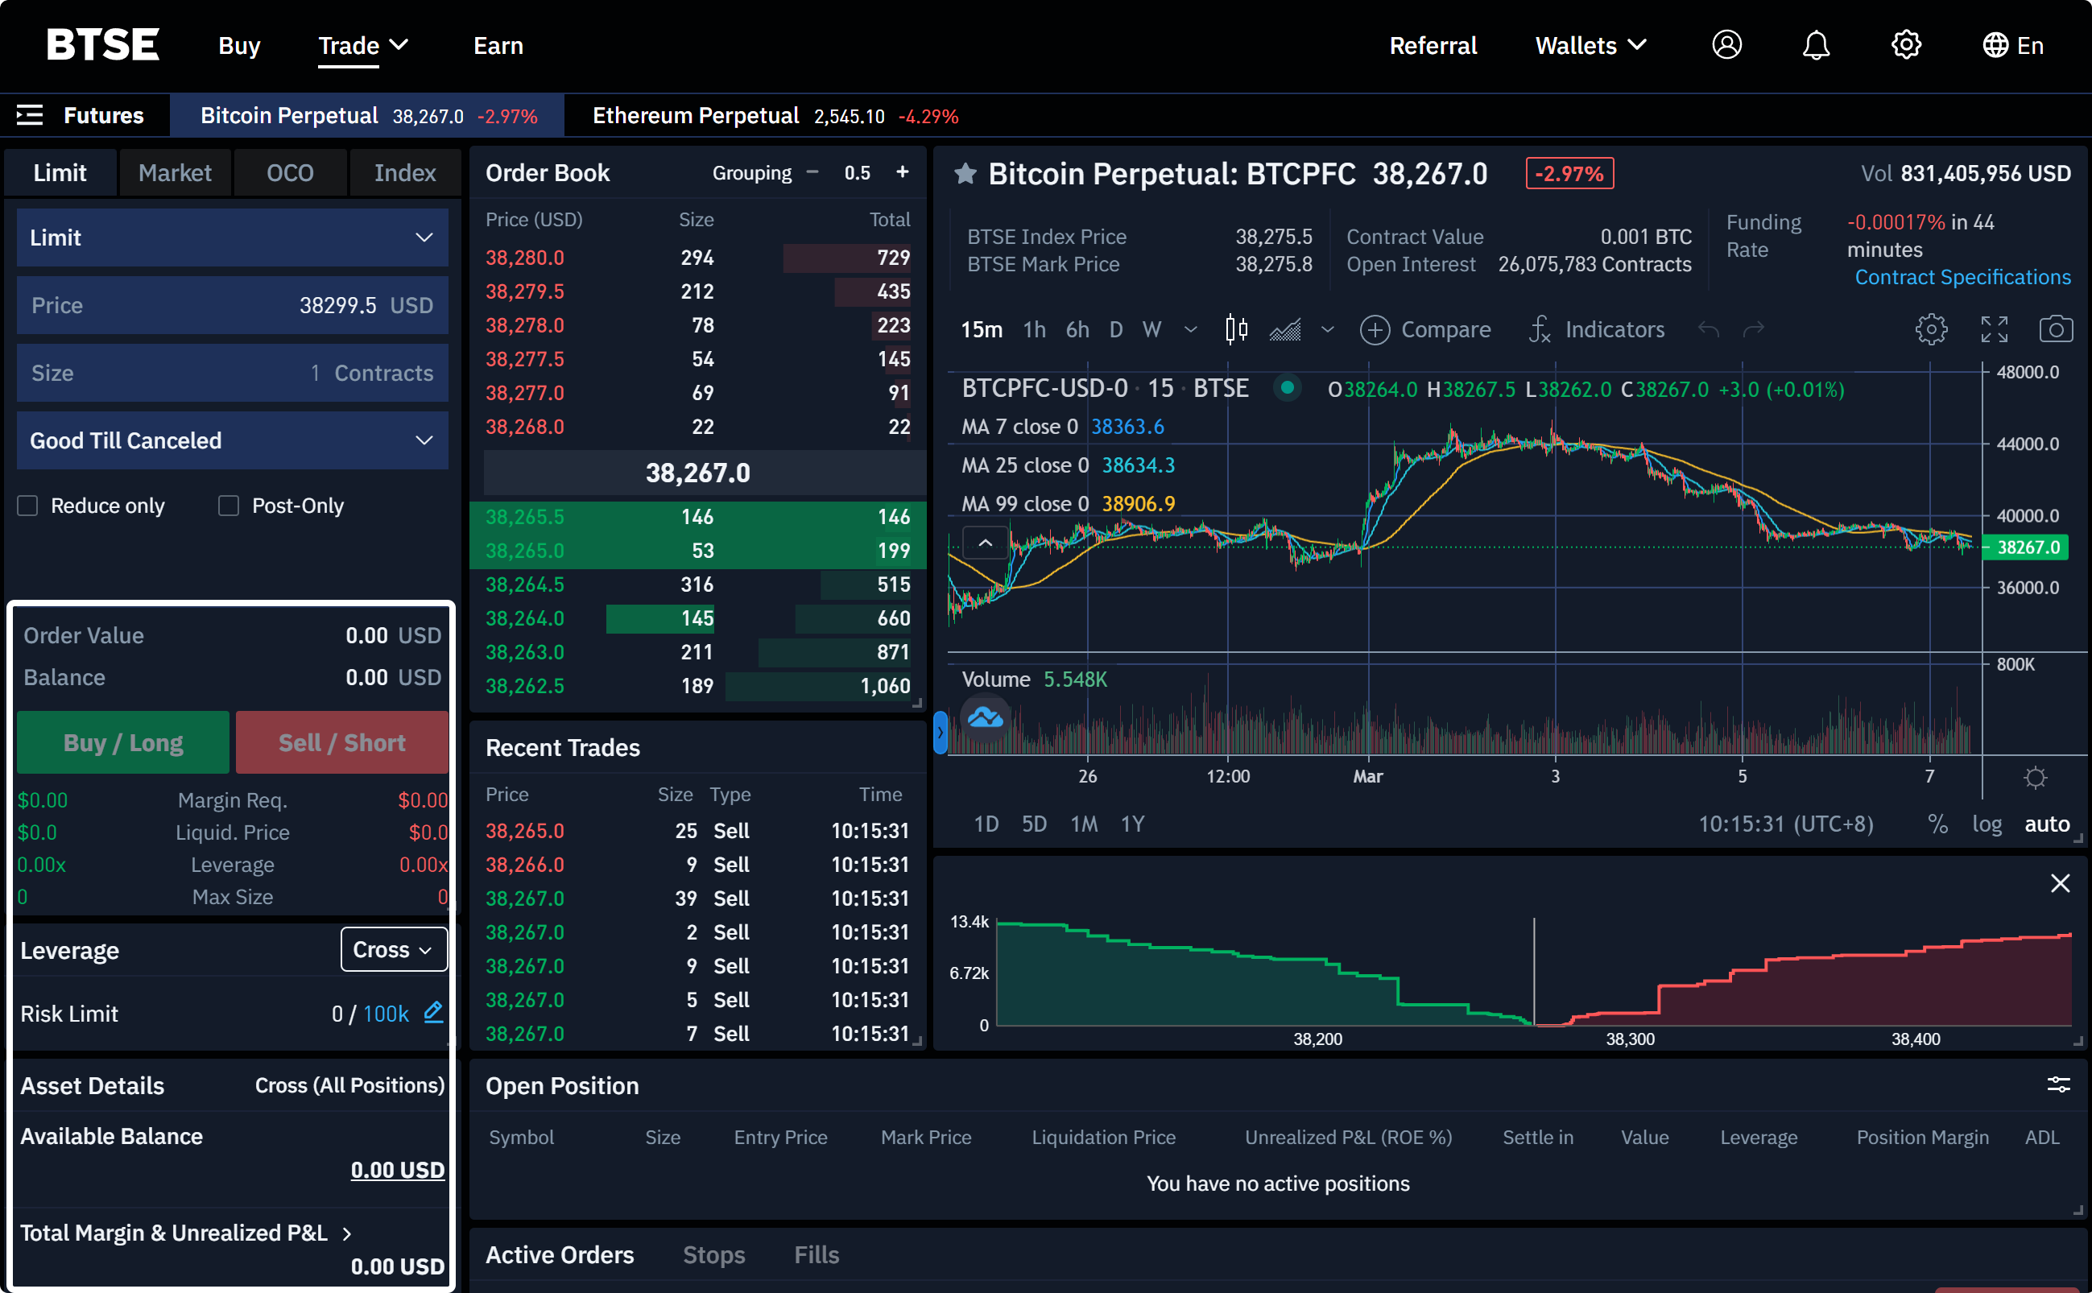Open chart Indicators menu
This screenshot has height=1293, width=2092.
1596,329
